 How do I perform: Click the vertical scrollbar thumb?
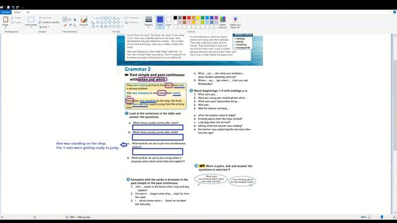395,105
